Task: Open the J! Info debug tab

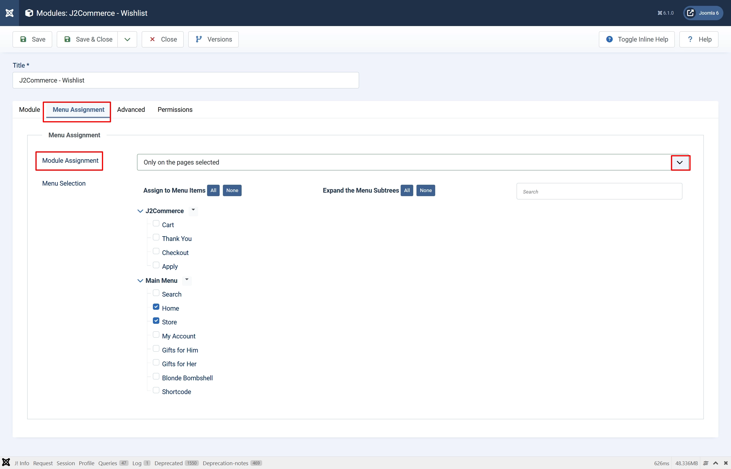Action: [22, 463]
